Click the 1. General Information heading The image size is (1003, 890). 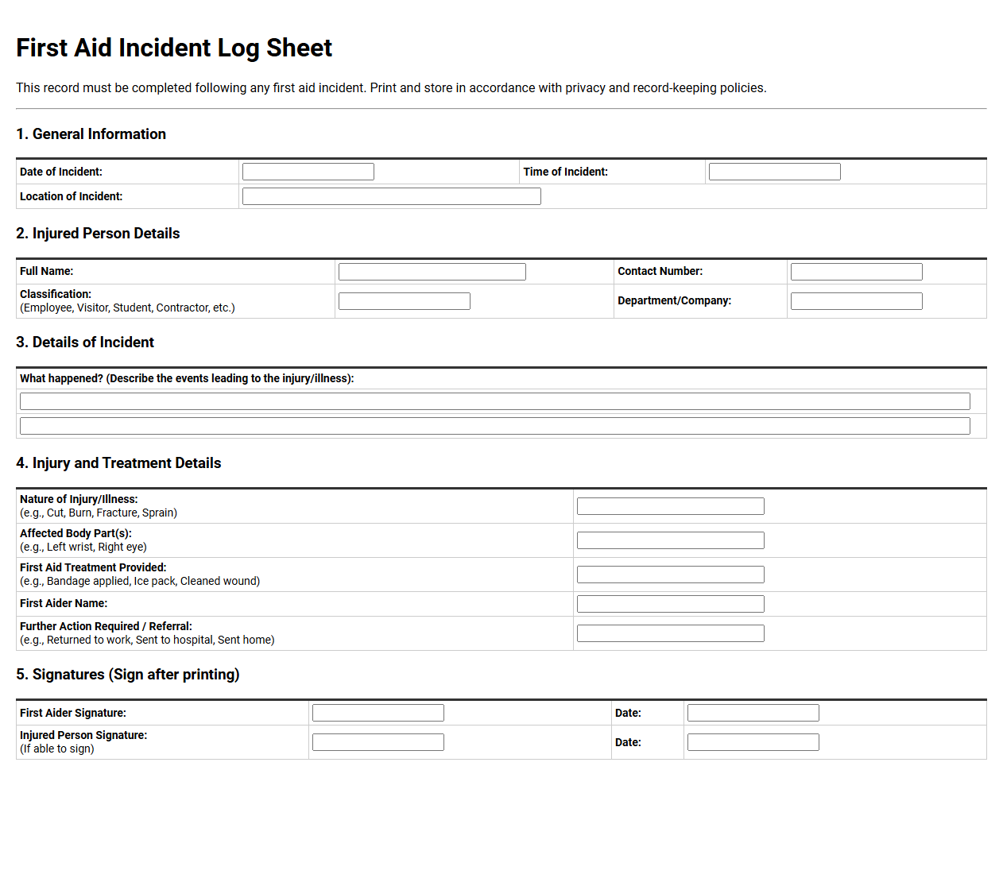[x=91, y=134]
